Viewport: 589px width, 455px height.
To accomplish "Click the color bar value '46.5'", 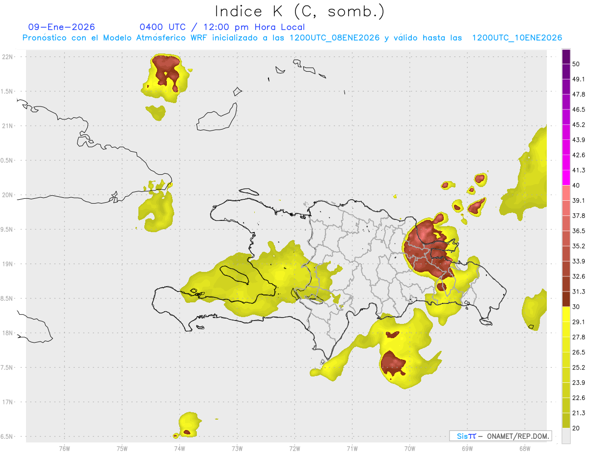I will tap(579, 109).
